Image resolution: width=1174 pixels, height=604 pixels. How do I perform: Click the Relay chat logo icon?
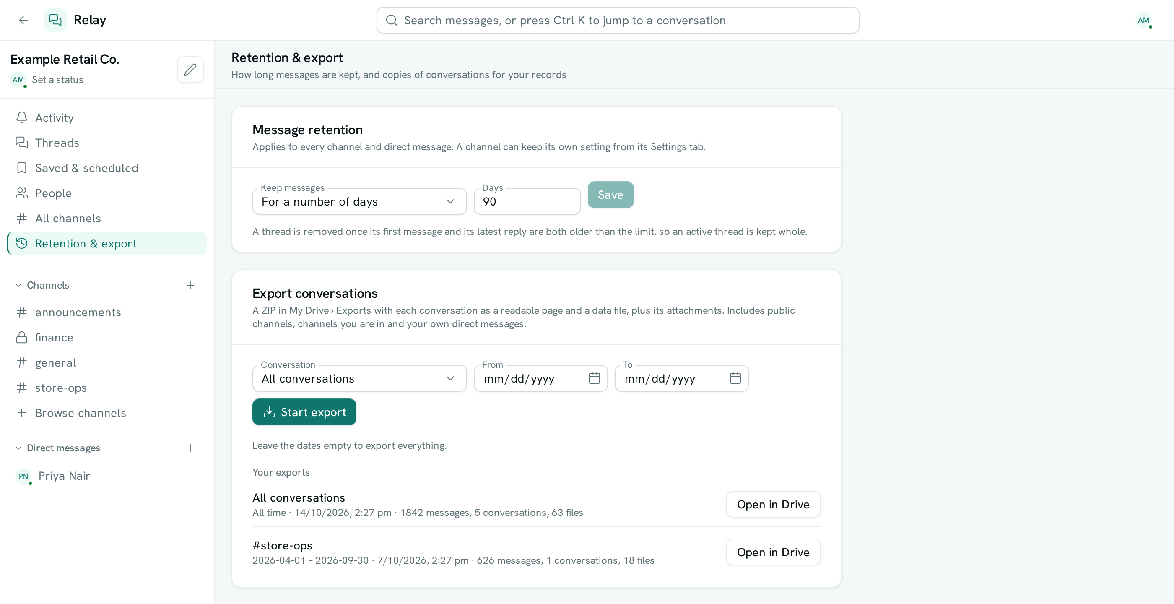tap(55, 20)
